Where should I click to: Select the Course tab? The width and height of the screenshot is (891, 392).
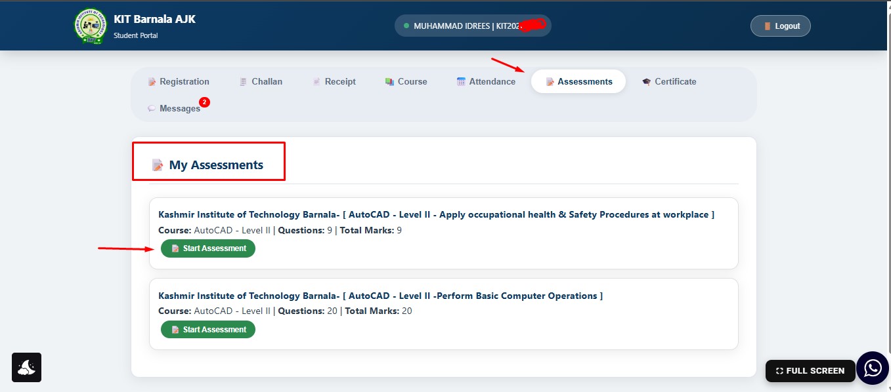(406, 82)
